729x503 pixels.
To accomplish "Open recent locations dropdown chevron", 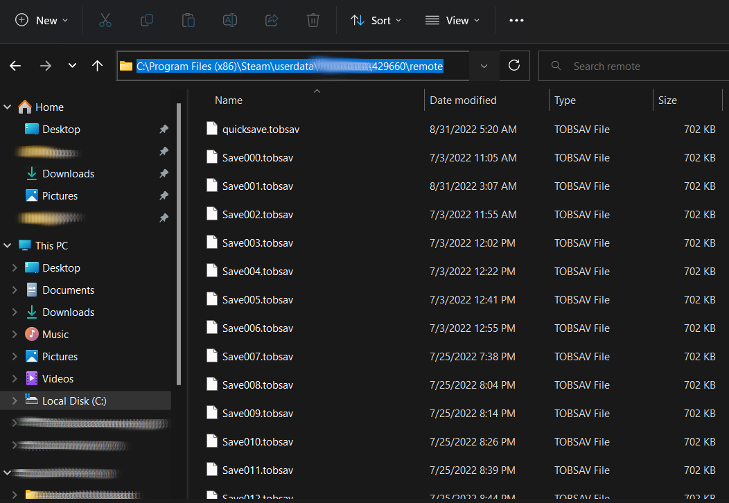I will [72, 66].
